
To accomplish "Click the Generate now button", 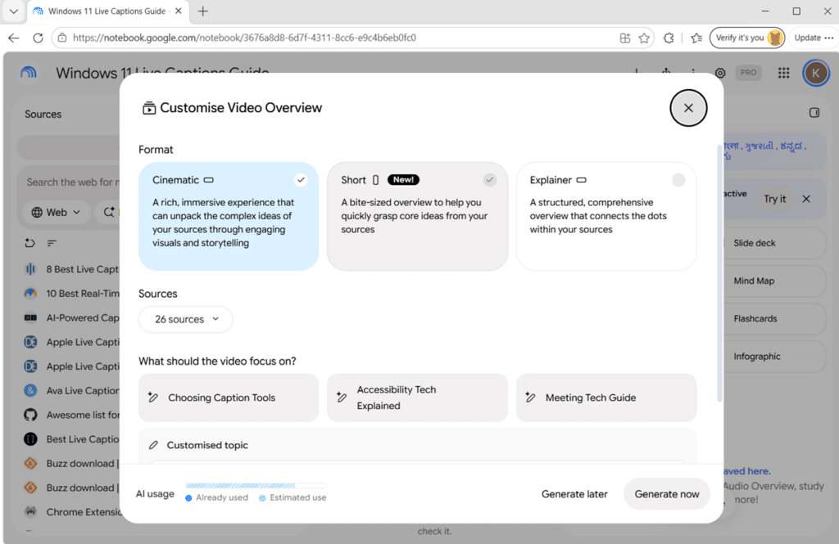I will (667, 494).
